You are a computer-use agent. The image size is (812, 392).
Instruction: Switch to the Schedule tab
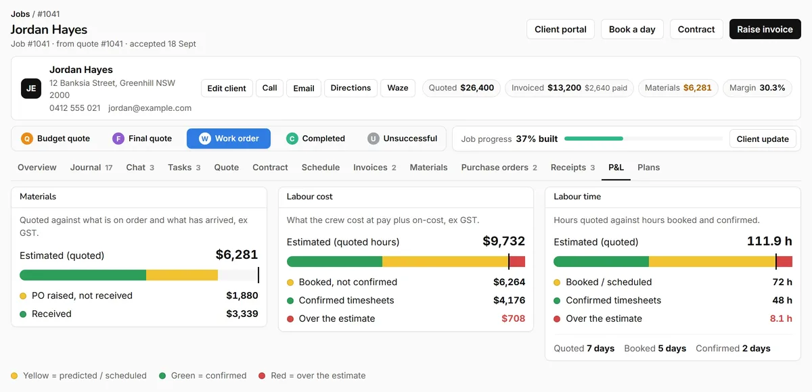point(321,168)
